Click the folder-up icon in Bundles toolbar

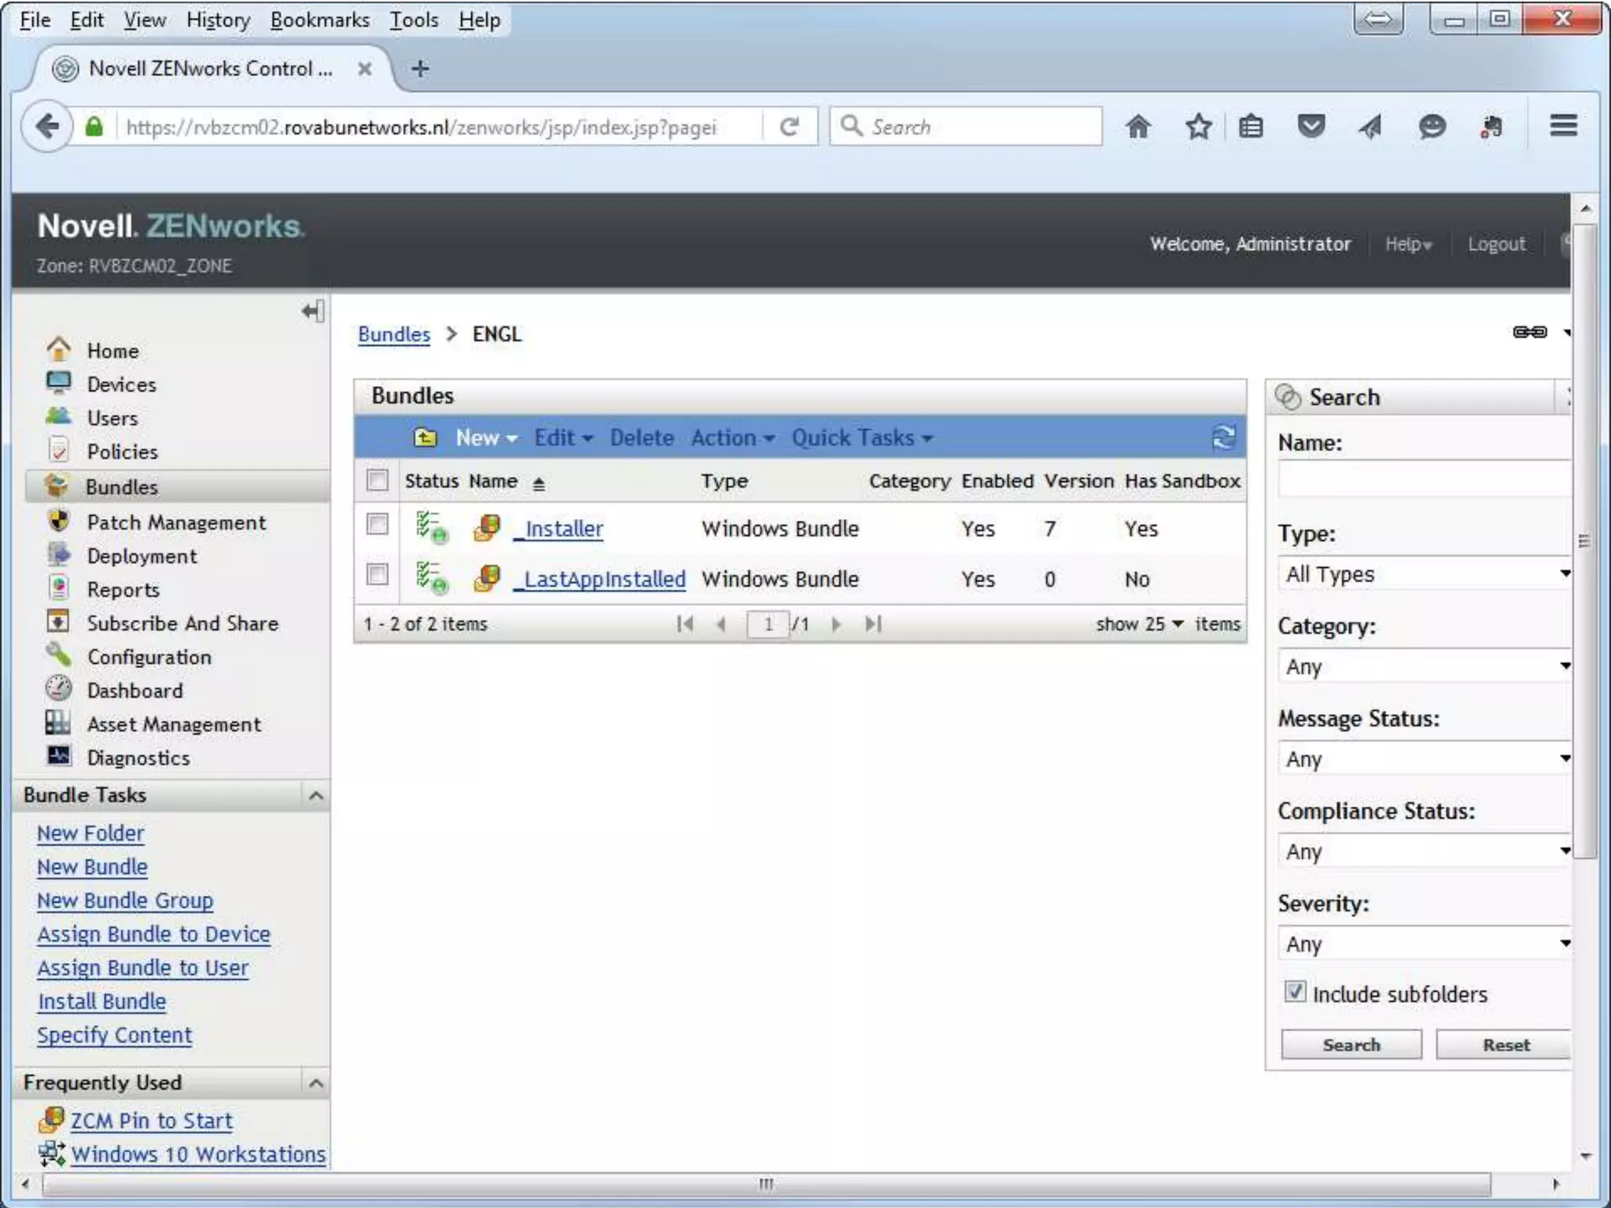tap(425, 437)
